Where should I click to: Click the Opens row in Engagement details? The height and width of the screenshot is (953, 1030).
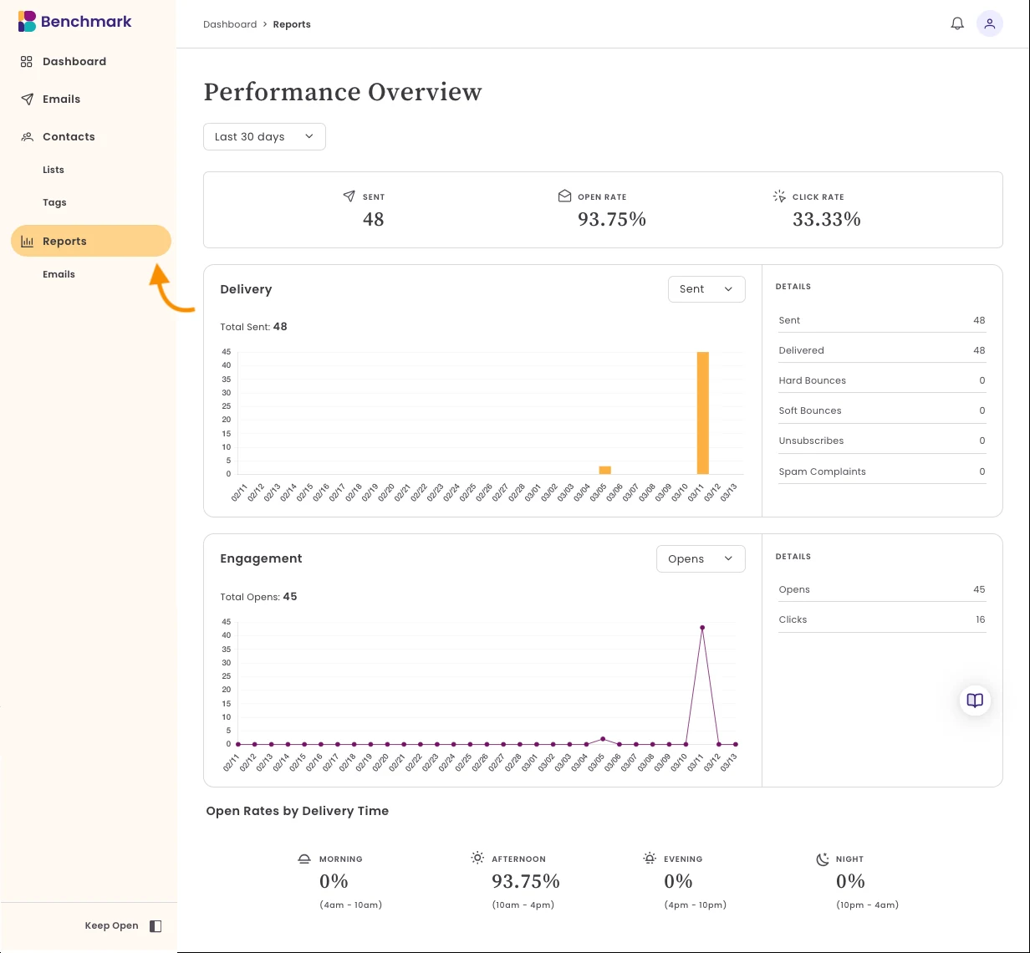pos(882,589)
